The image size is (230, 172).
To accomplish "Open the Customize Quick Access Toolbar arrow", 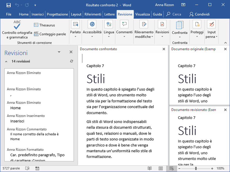I will click(35, 5).
